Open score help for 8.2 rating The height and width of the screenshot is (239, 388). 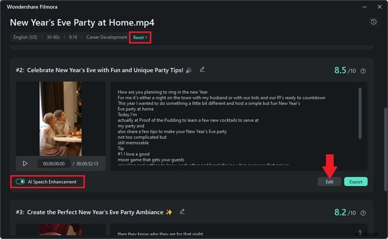tap(363, 213)
